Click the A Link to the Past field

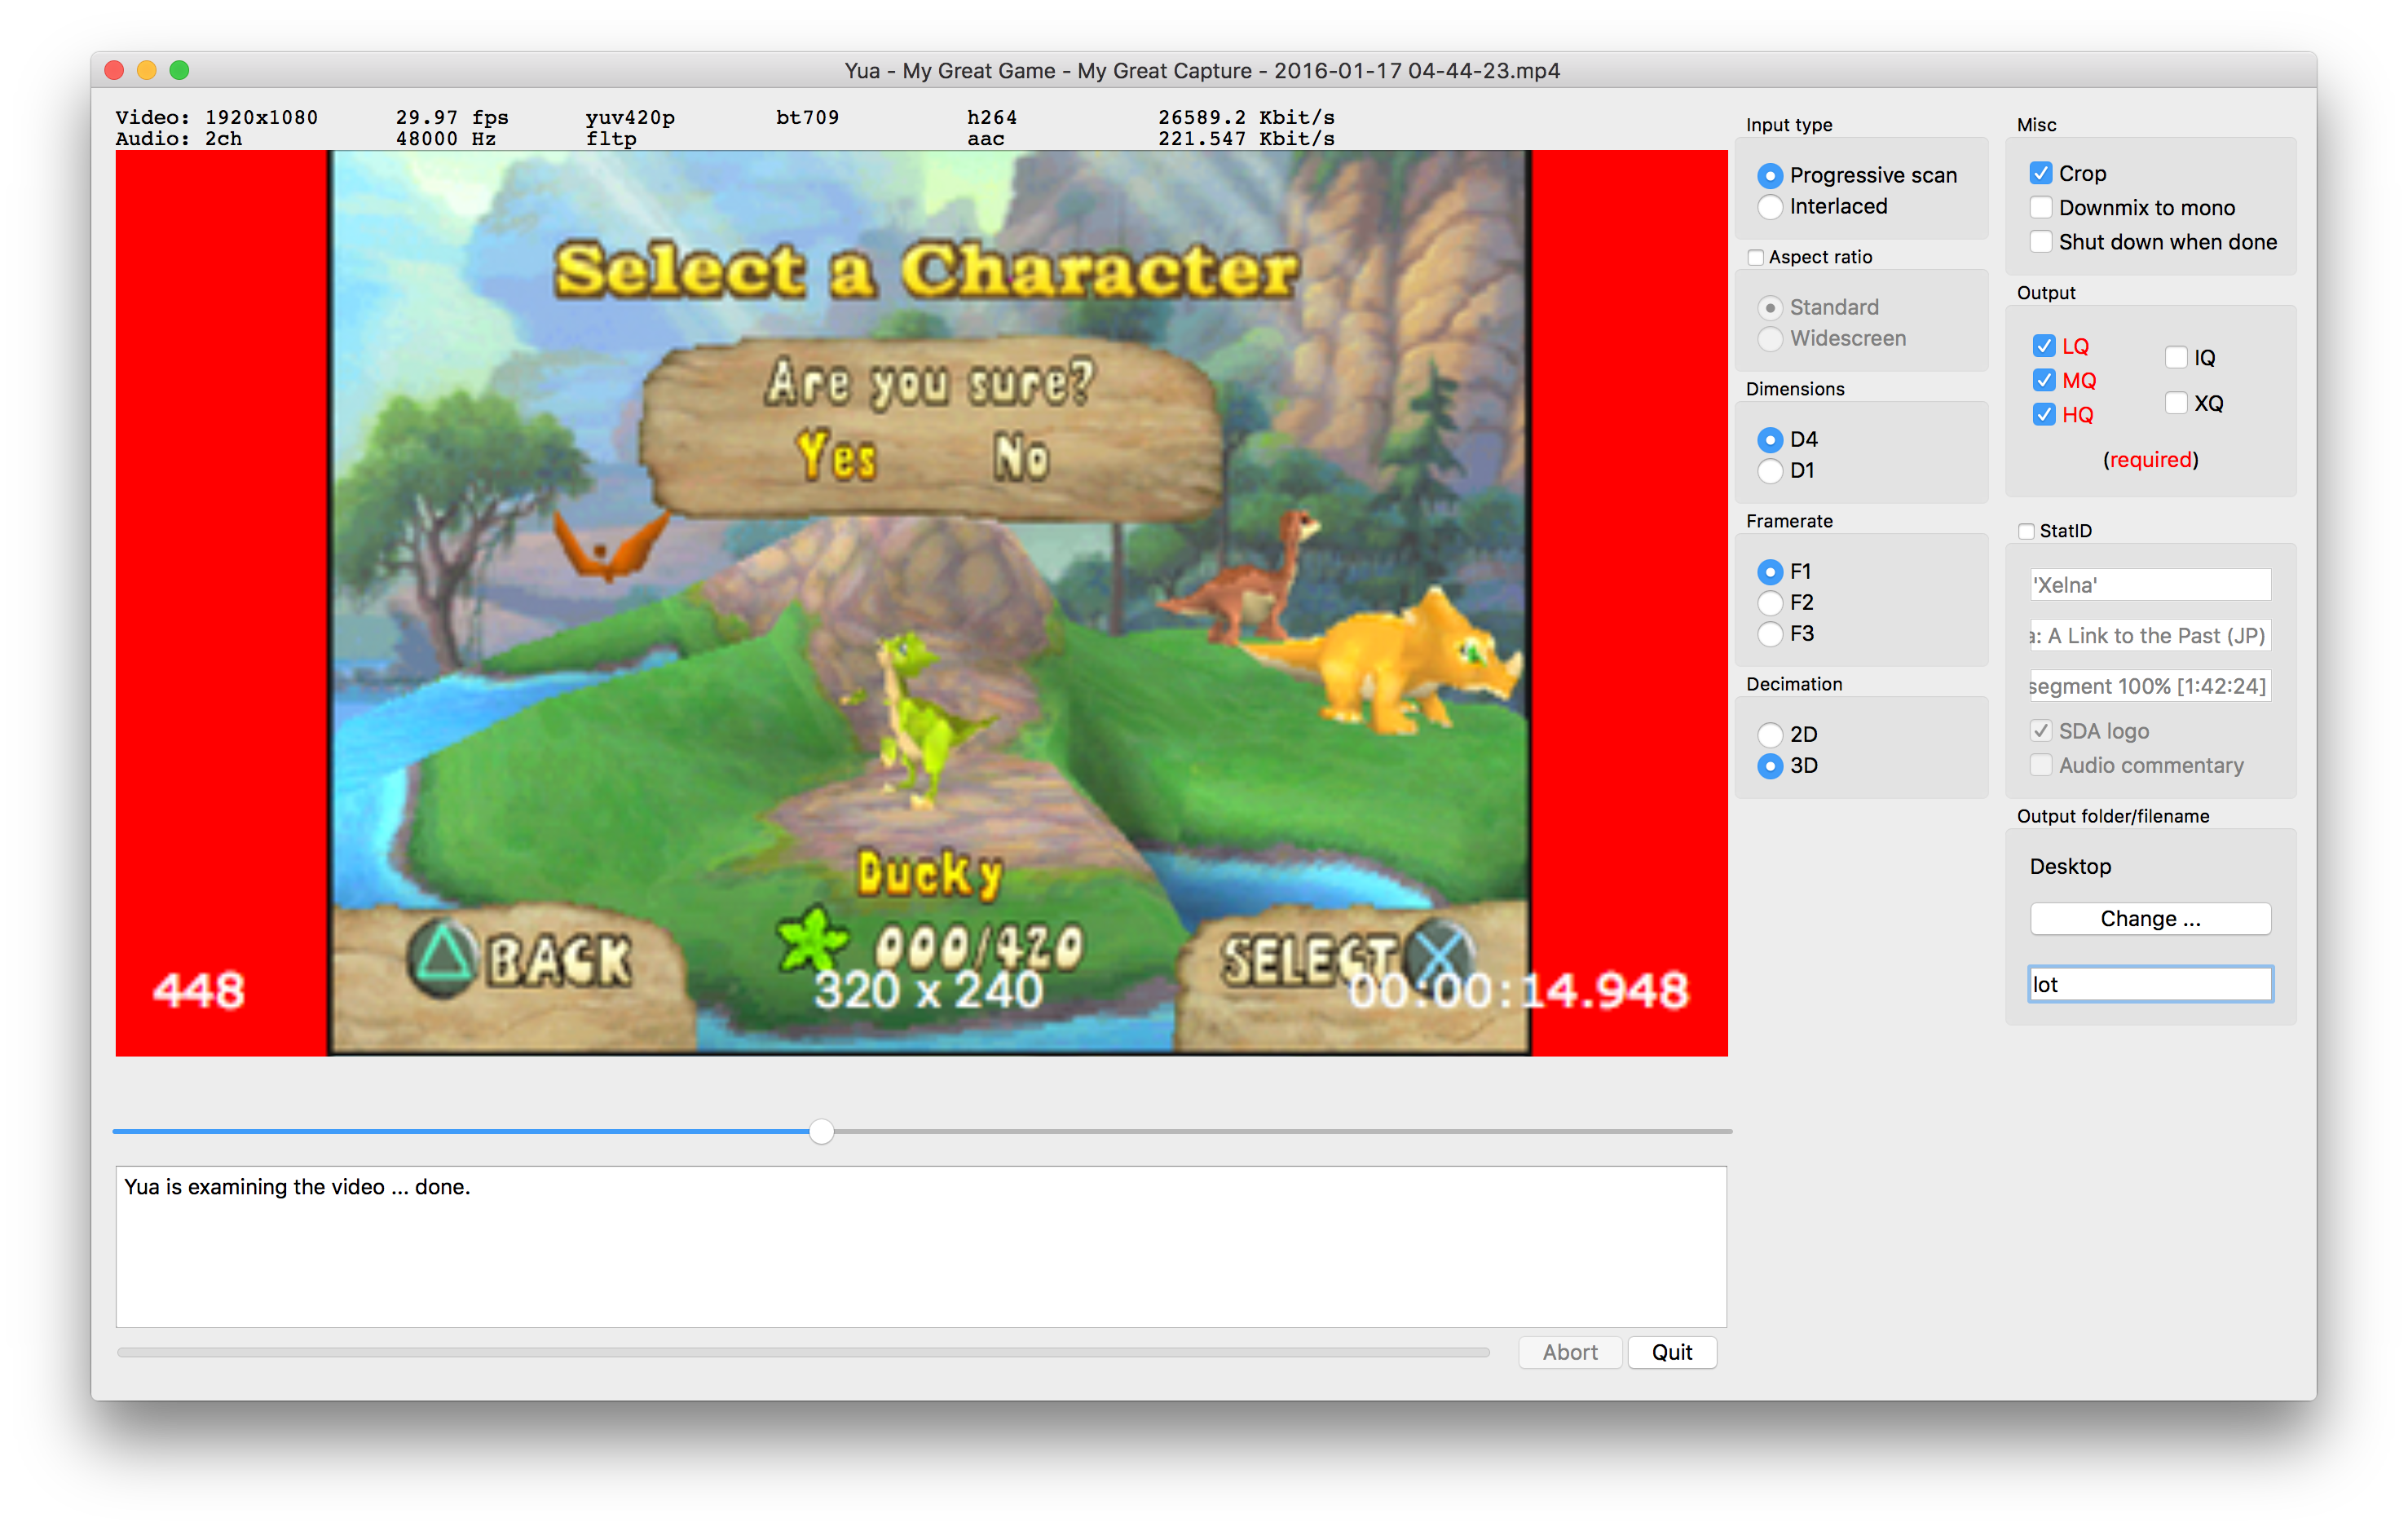click(2150, 635)
